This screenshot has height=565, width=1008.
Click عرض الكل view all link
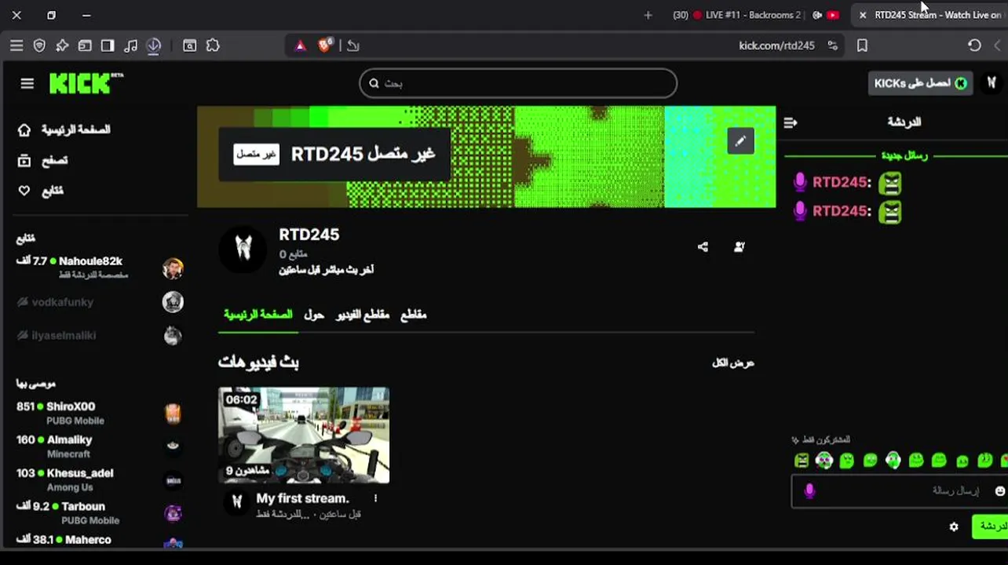pyautogui.click(x=733, y=363)
